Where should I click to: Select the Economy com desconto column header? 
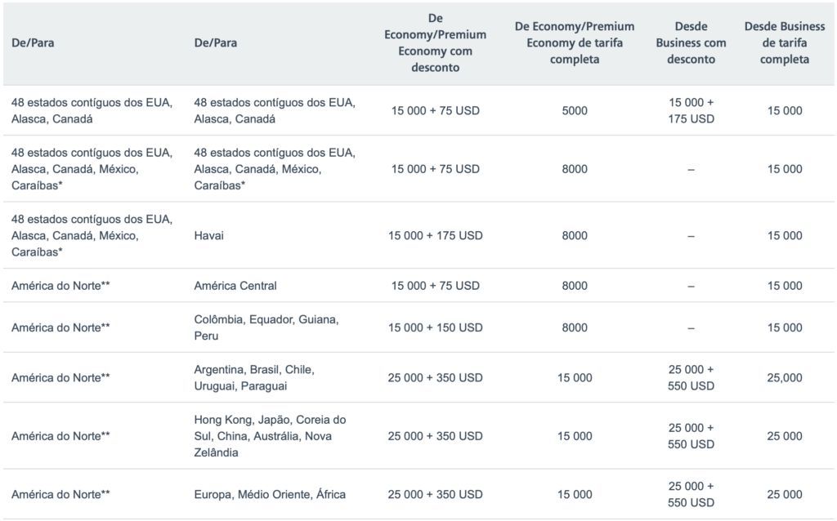(435, 42)
